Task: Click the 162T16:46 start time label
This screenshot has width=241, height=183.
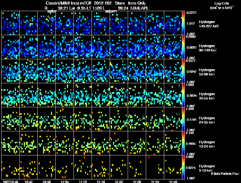Action: click(11, 181)
